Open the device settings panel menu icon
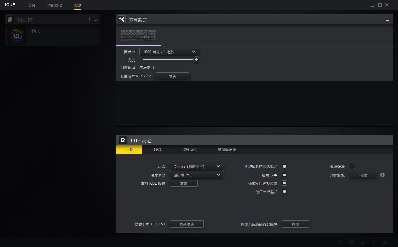Screen dimensions: 398x247 click(388, 19)
